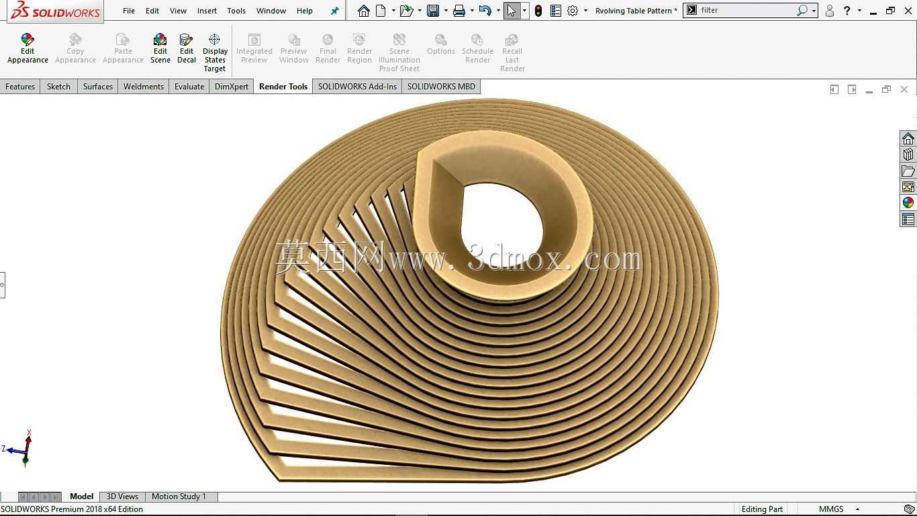Switch to the Evaluate tab
This screenshot has height=516, width=917.
pos(189,87)
